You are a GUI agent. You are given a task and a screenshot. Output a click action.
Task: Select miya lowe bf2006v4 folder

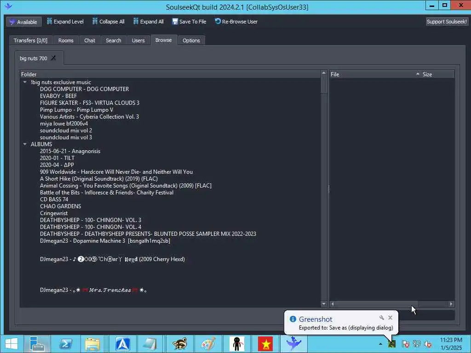coord(64,124)
